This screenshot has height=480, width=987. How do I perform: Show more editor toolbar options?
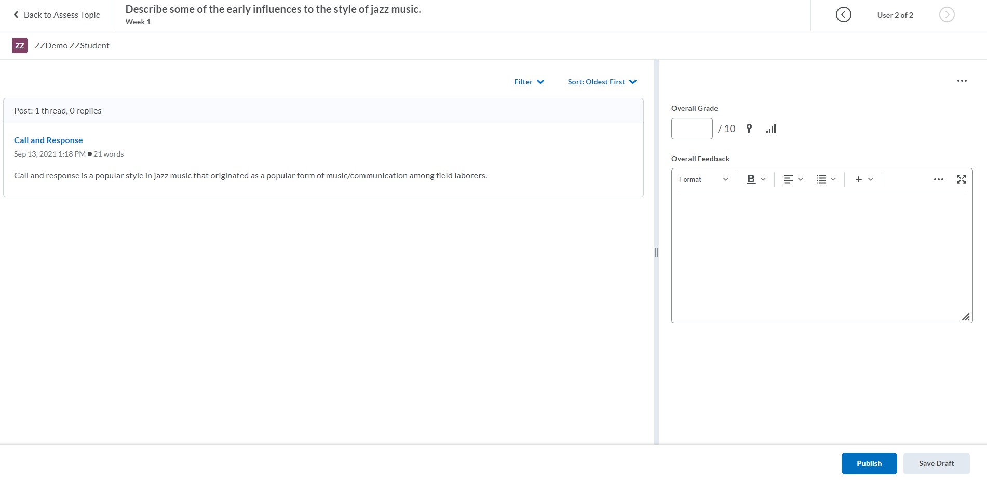[x=938, y=179]
